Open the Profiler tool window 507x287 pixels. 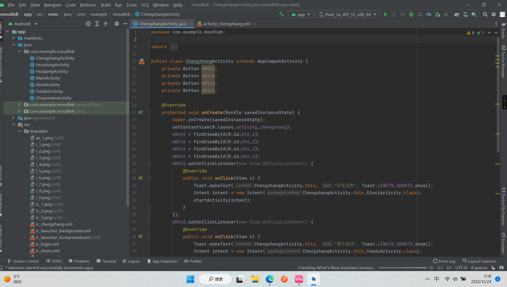[193, 261]
